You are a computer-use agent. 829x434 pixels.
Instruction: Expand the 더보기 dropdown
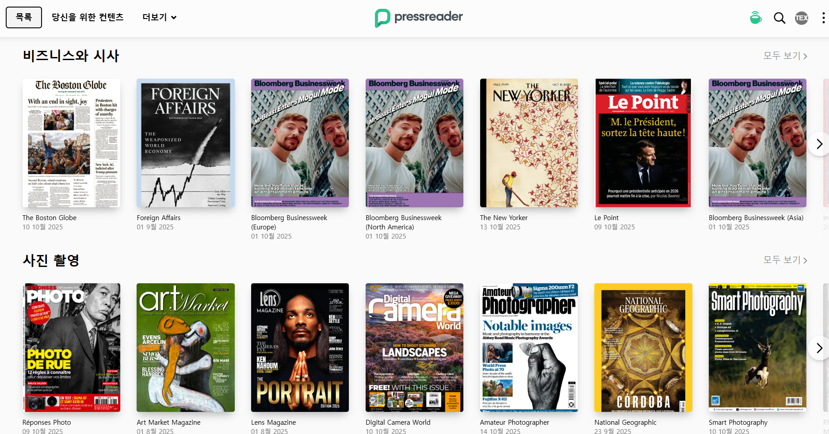pos(158,17)
